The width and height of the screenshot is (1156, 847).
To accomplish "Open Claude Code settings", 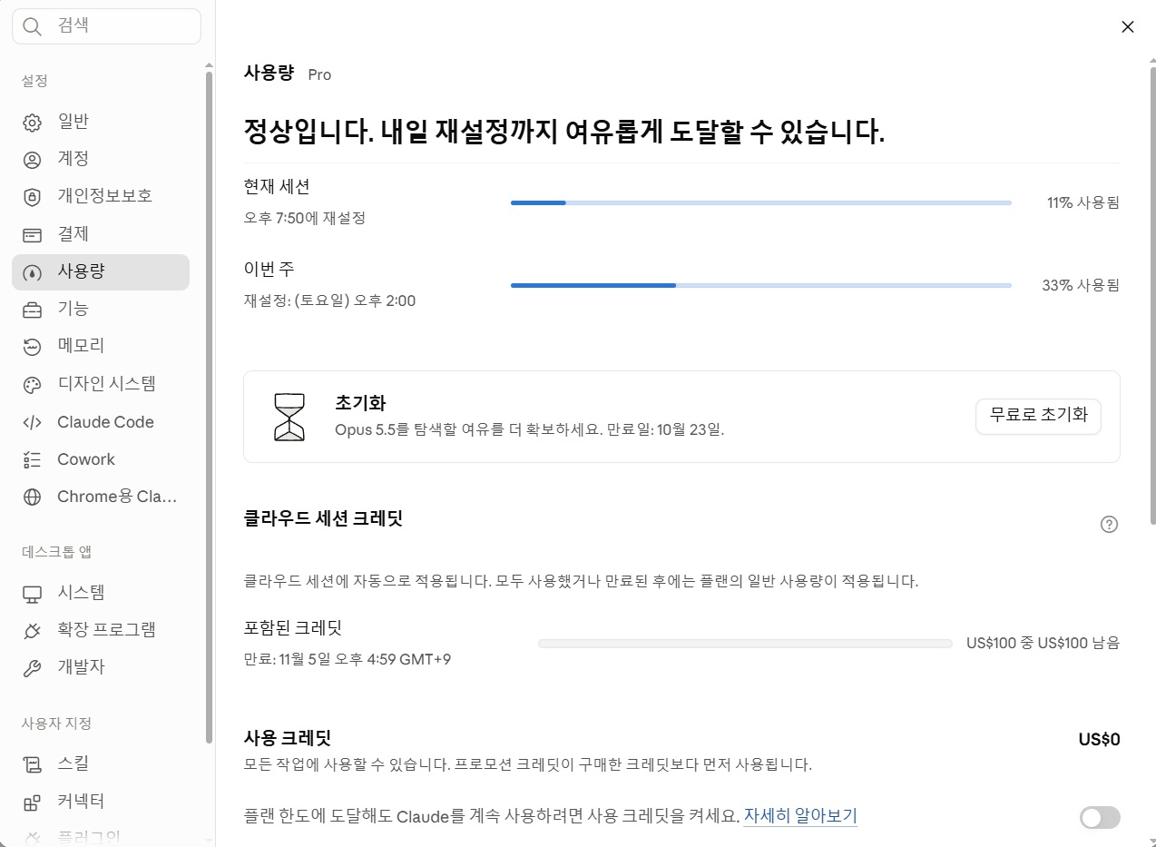I will click(x=101, y=422).
